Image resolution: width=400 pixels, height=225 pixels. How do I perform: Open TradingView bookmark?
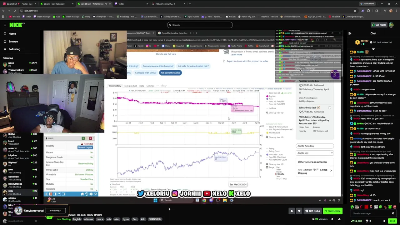(x=103, y=17)
